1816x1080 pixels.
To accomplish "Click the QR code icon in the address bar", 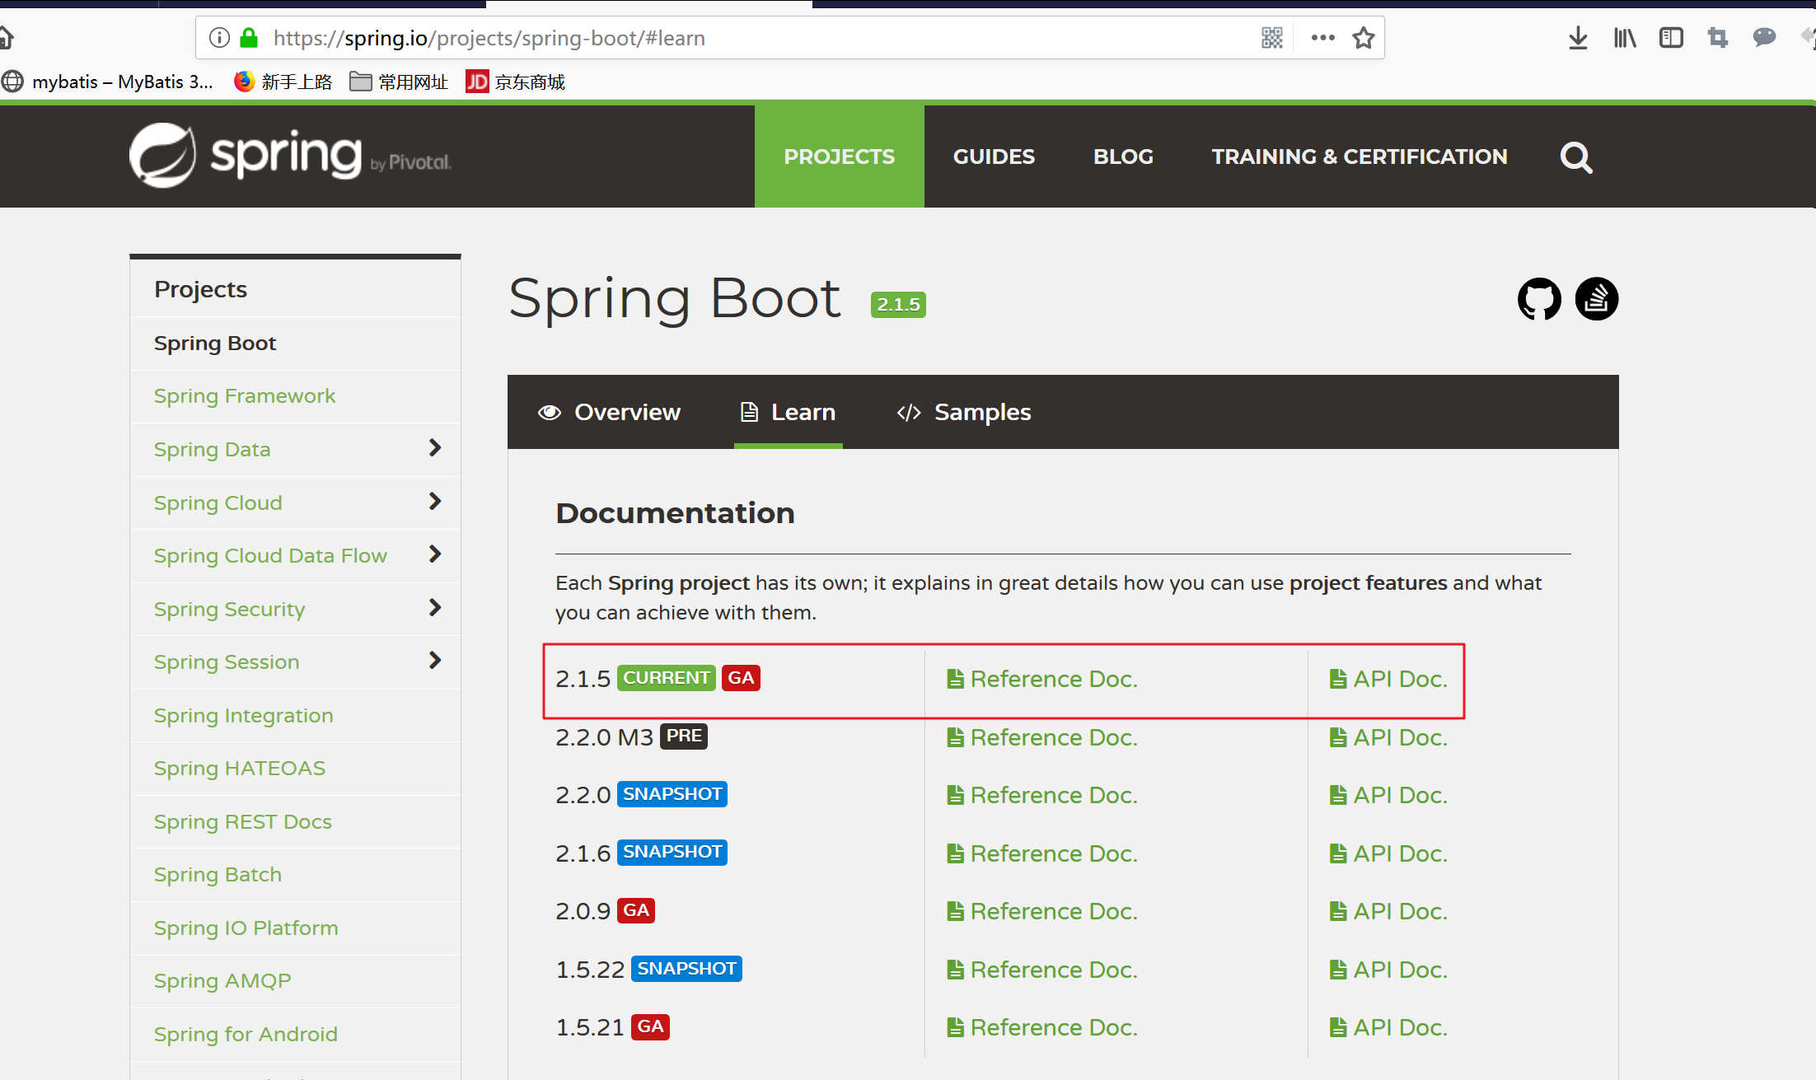I will 1271,37.
